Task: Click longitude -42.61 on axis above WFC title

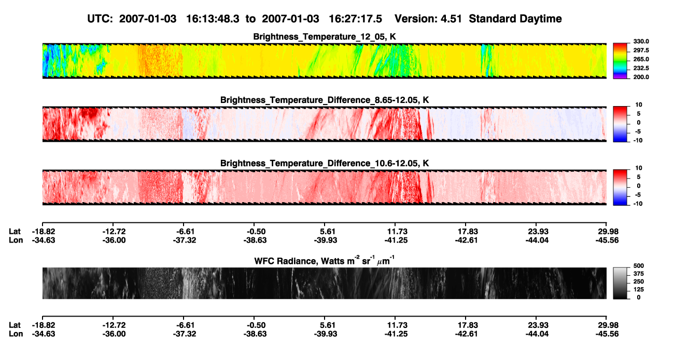Action: pos(466,240)
